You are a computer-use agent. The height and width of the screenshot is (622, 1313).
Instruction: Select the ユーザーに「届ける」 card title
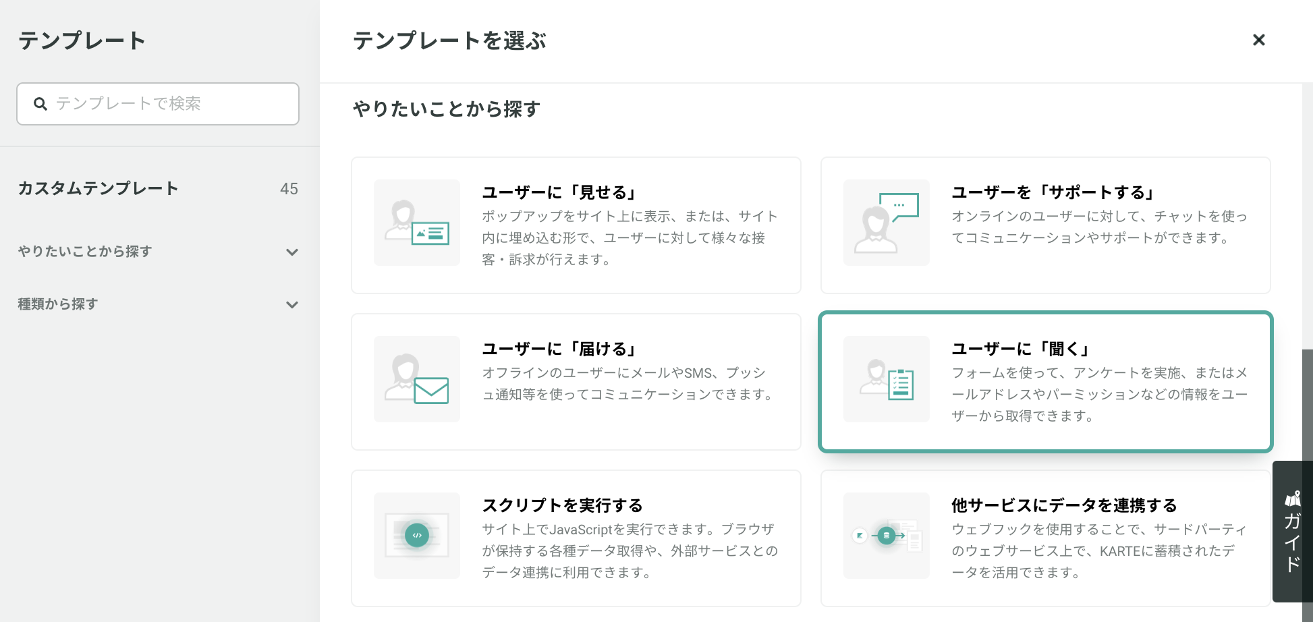pyautogui.click(x=559, y=349)
